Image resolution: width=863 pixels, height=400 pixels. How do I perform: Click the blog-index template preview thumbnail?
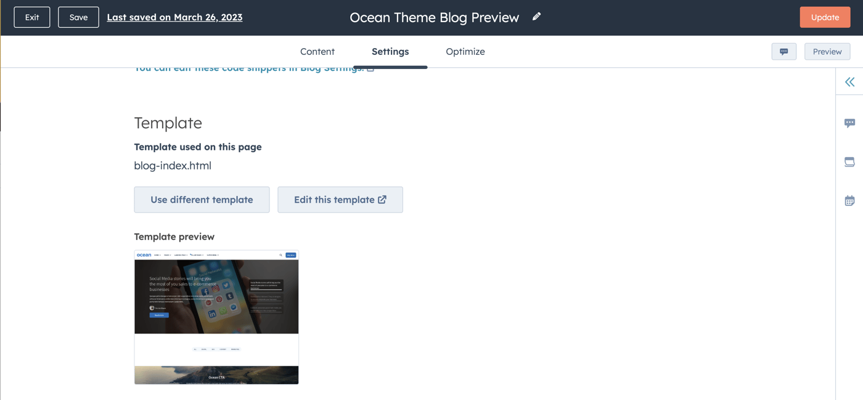pyautogui.click(x=216, y=317)
